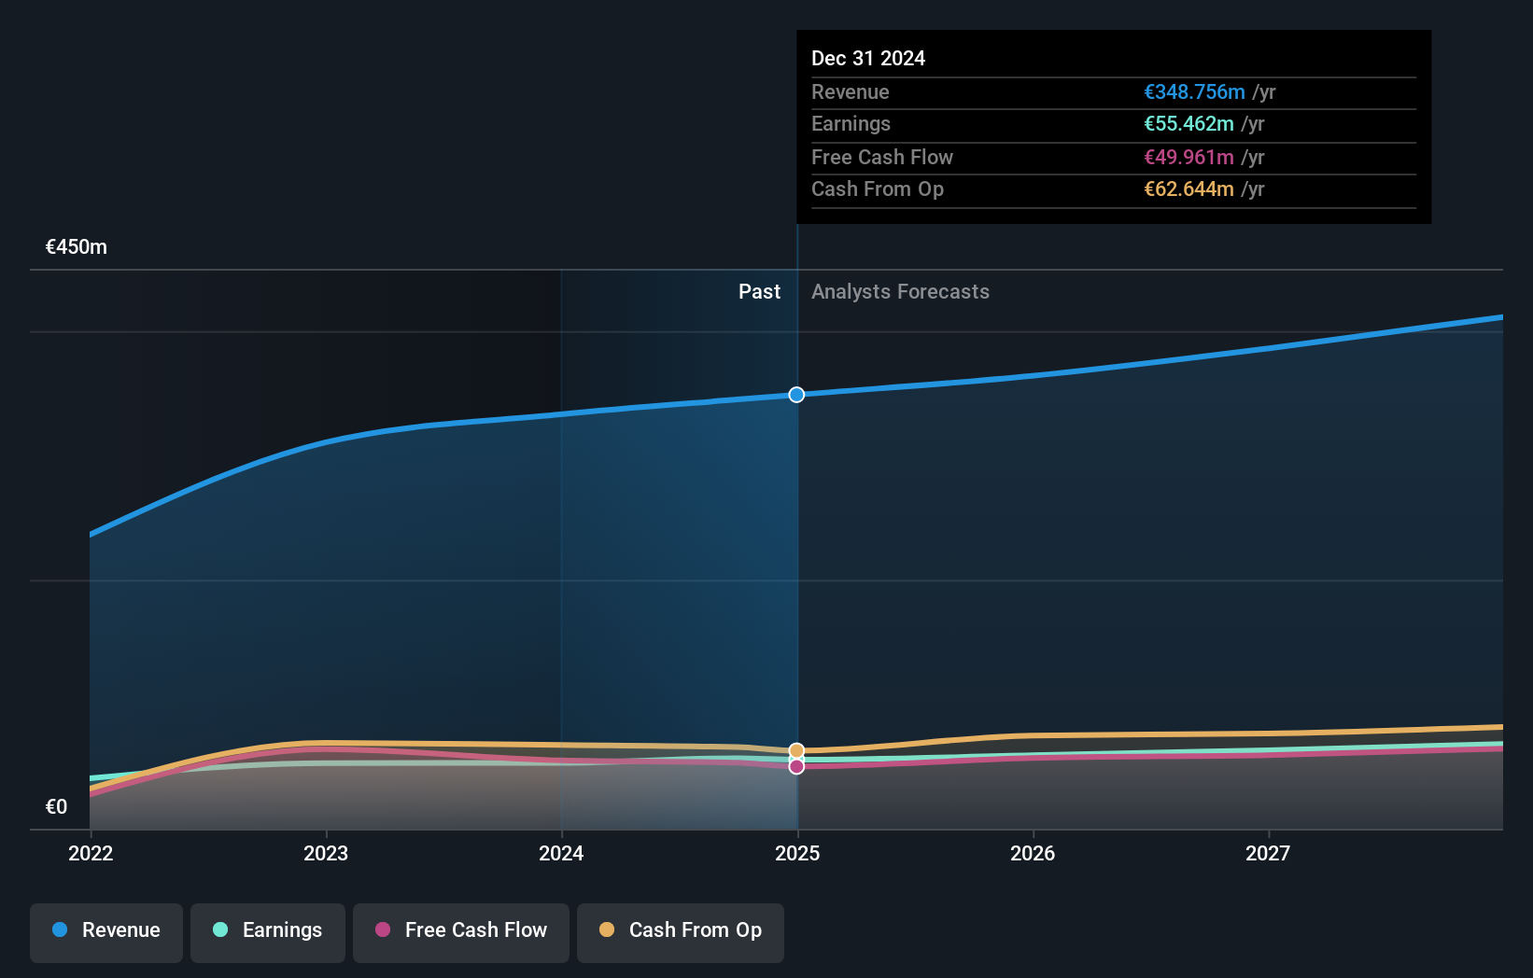Screen dimensions: 1533x978
Task: Click the €0 y-axis label
Action: pos(56,807)
